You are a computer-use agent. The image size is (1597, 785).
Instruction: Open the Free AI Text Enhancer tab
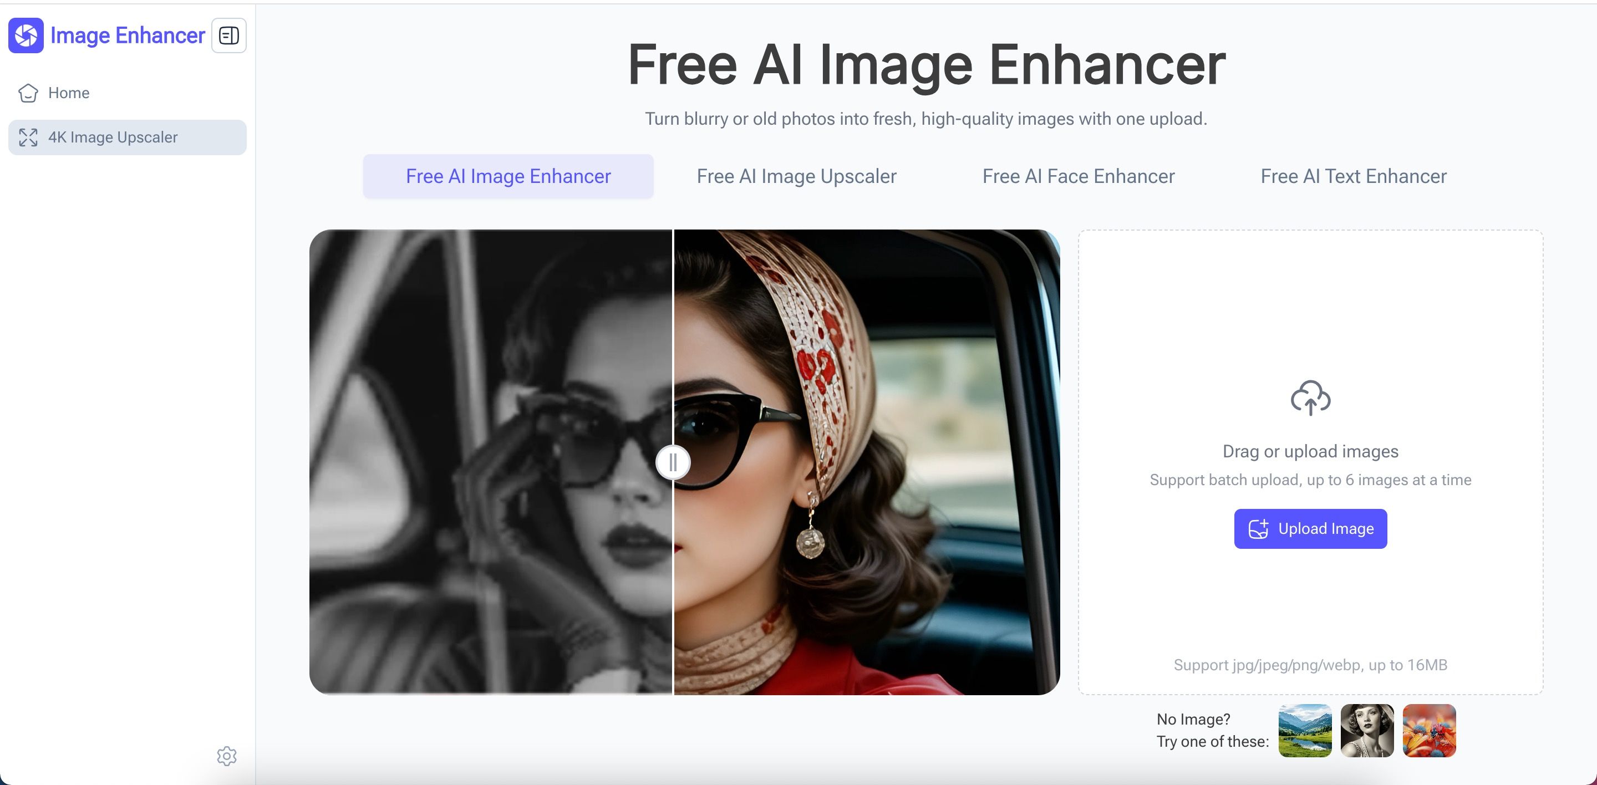(1354, 177)
